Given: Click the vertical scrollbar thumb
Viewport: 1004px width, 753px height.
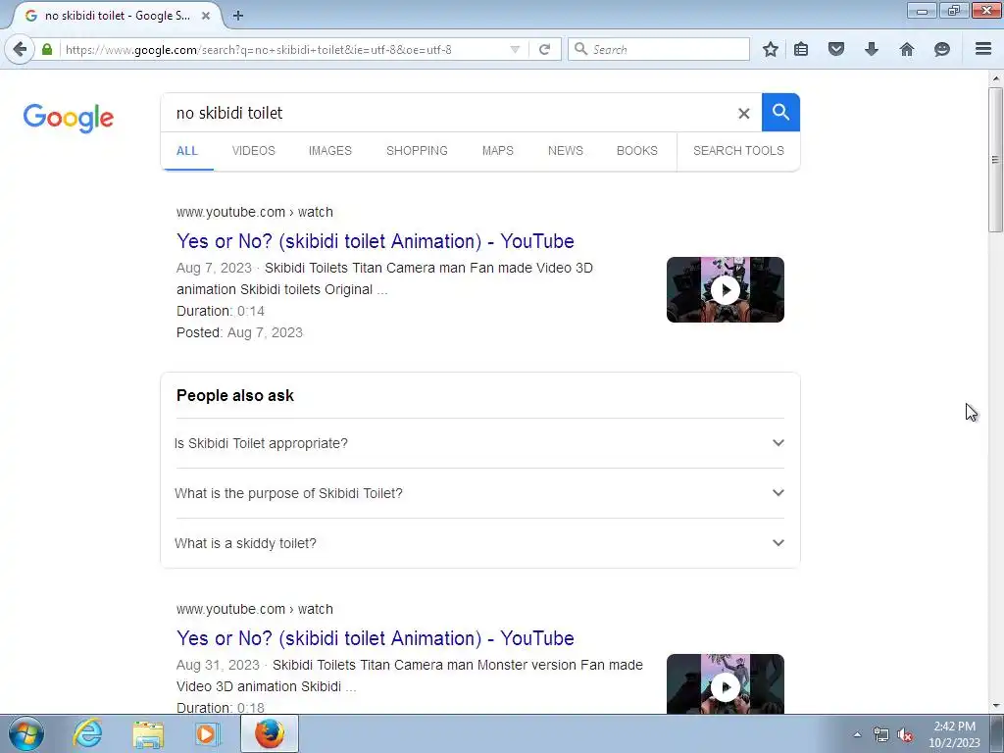Looking at the screenshot, I should [995, 160].
